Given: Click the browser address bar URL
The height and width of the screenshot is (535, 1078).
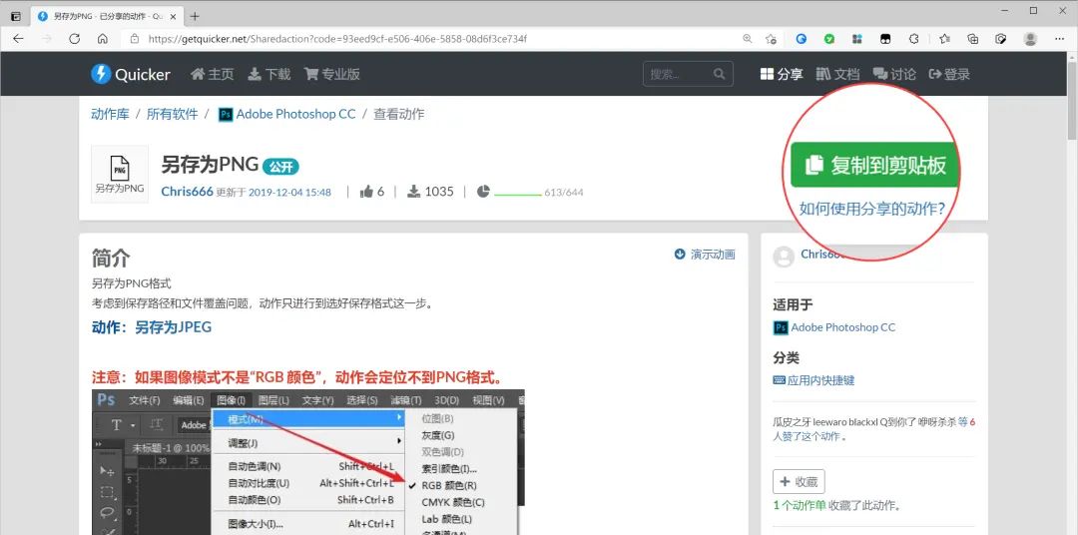Looking at the screenshot, I should 337,39.
